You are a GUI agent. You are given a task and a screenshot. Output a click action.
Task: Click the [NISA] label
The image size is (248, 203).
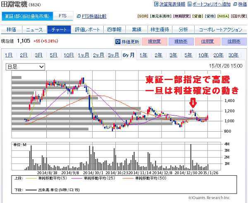point(223,16)
